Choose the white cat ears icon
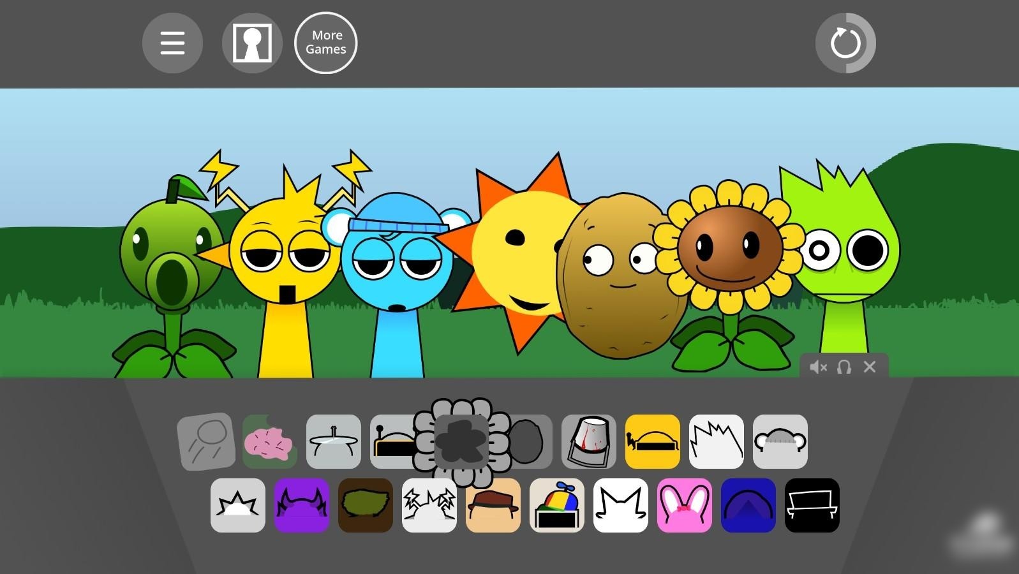 pyautogui.click(x=620, y=506)
